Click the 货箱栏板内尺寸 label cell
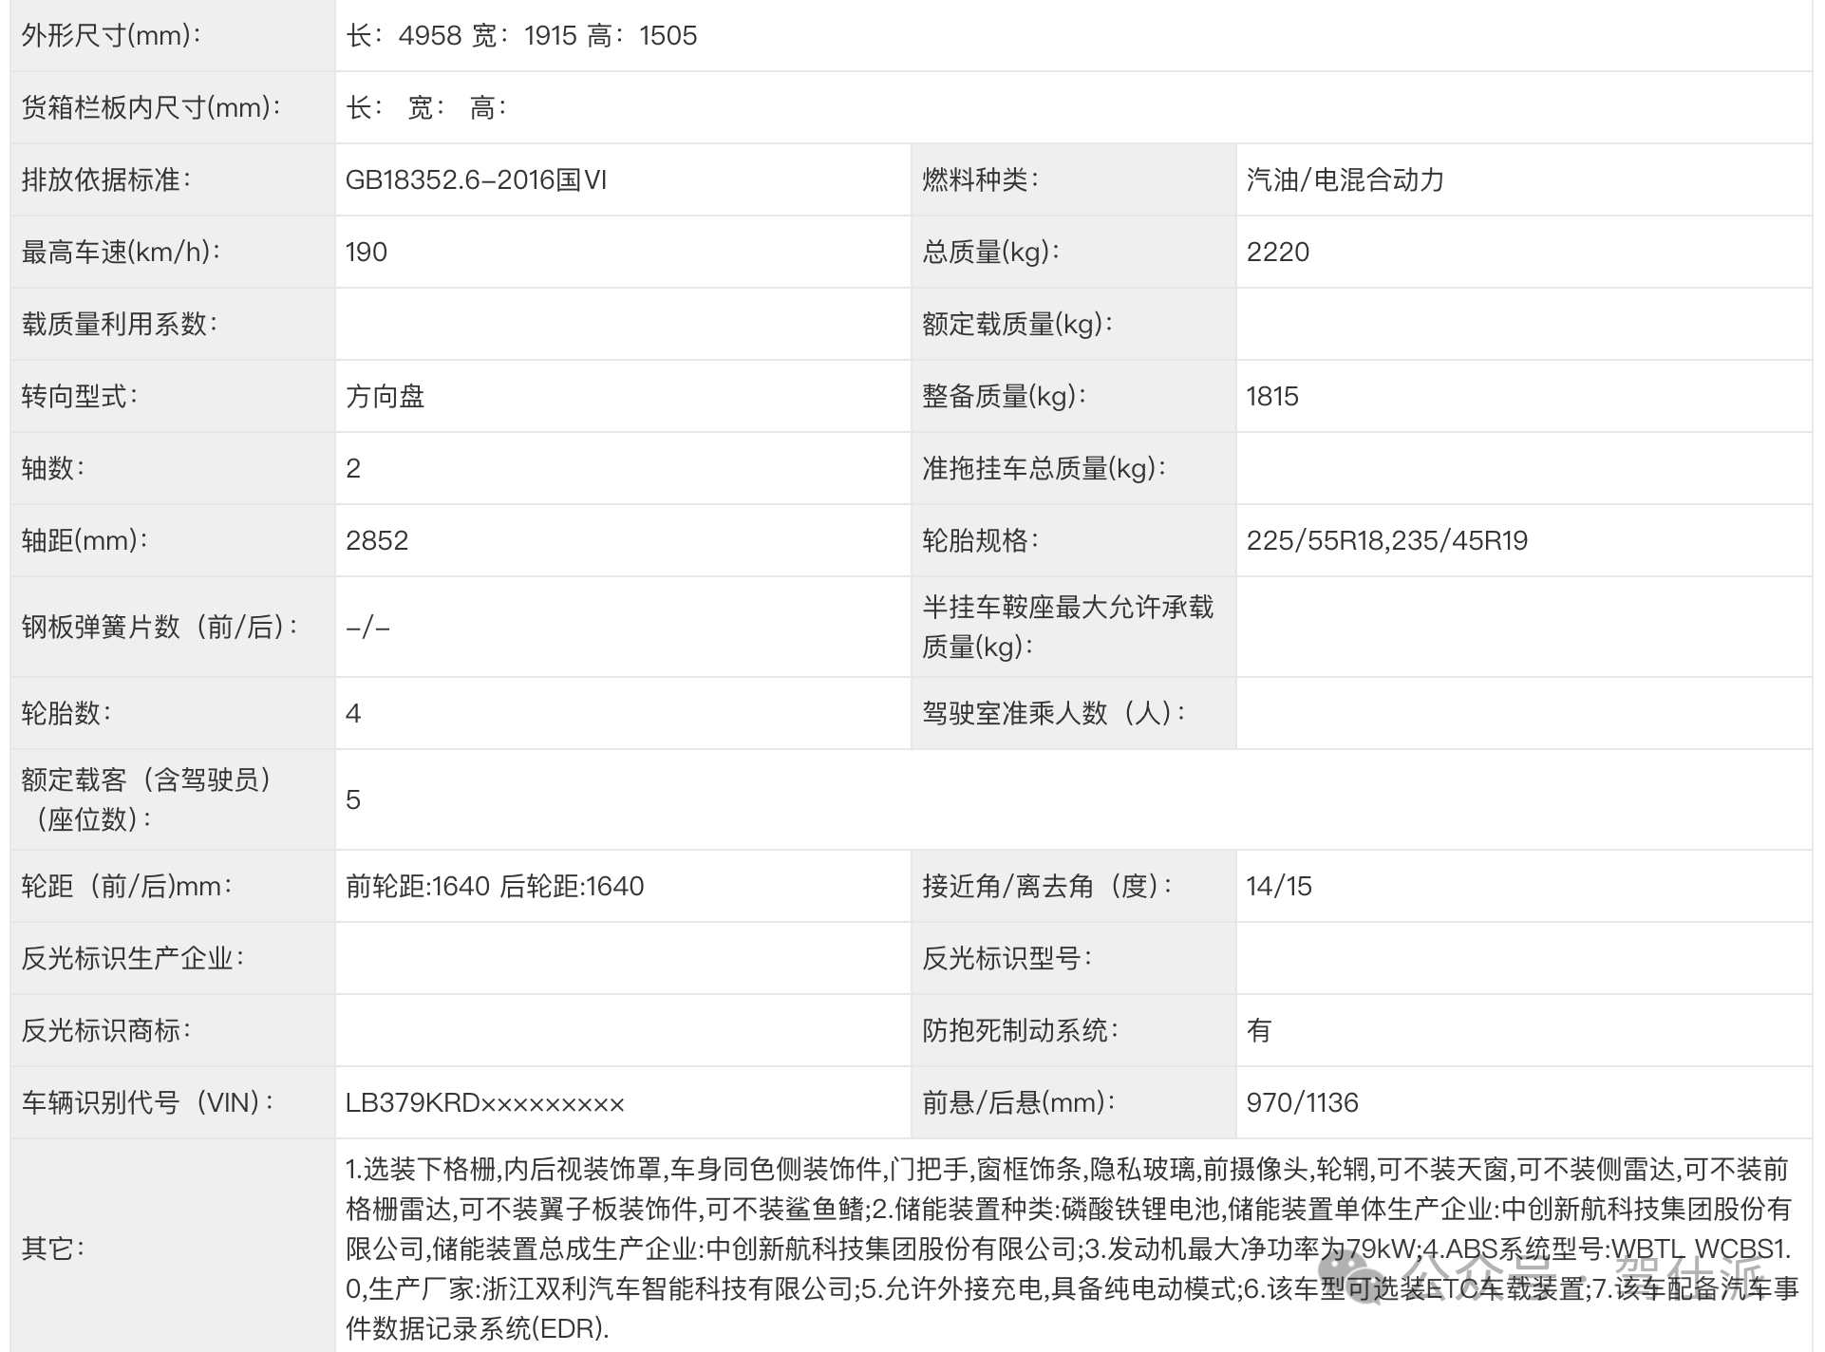This screenshot has width=1825, height=1352. 152,107
